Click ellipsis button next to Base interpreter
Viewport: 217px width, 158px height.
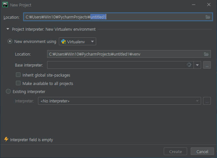[207, 65]
